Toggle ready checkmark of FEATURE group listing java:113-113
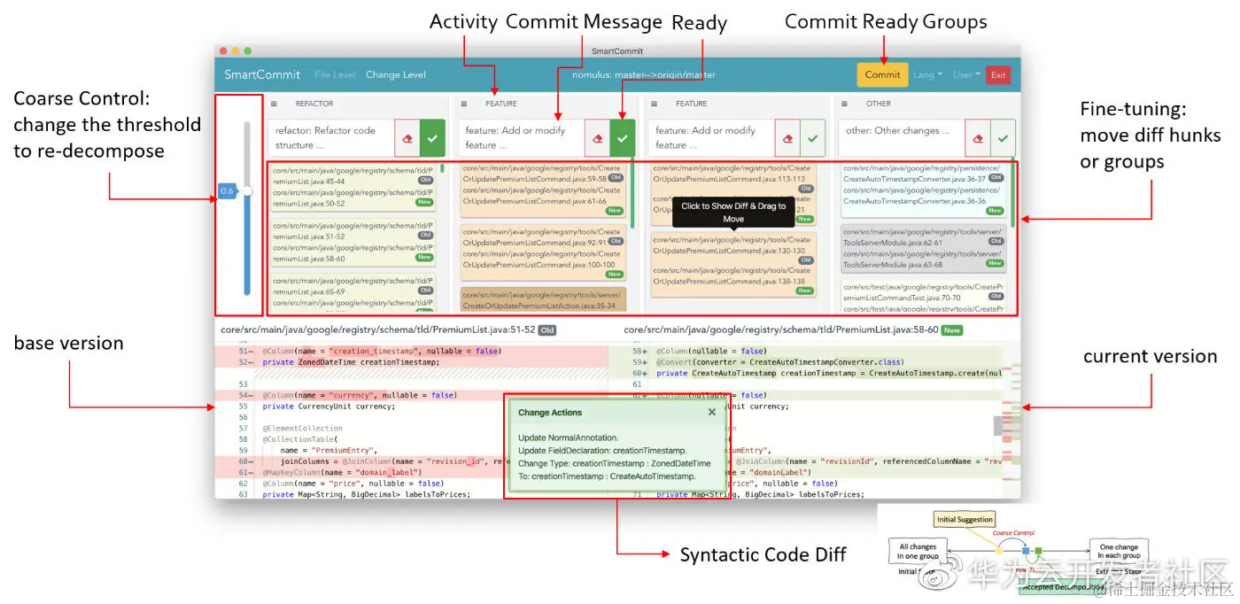 click(812, 138)
